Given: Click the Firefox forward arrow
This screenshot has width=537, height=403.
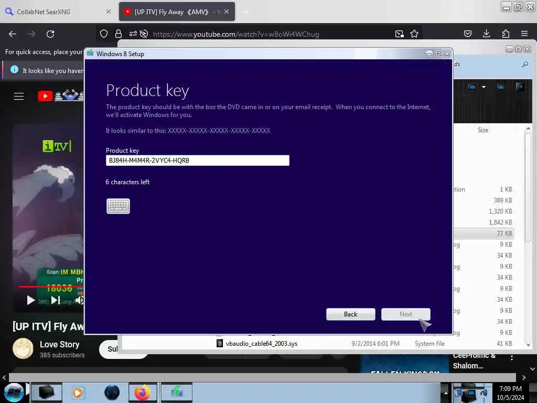Looking at the screenshot, I should tap(31, 34).
